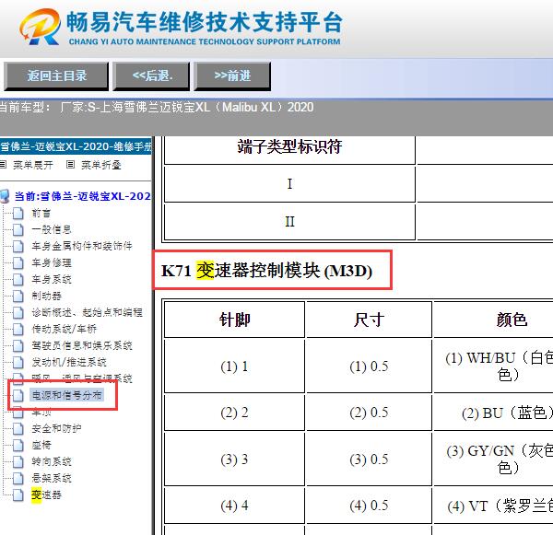Click the root node computer icon

point(5,196)
